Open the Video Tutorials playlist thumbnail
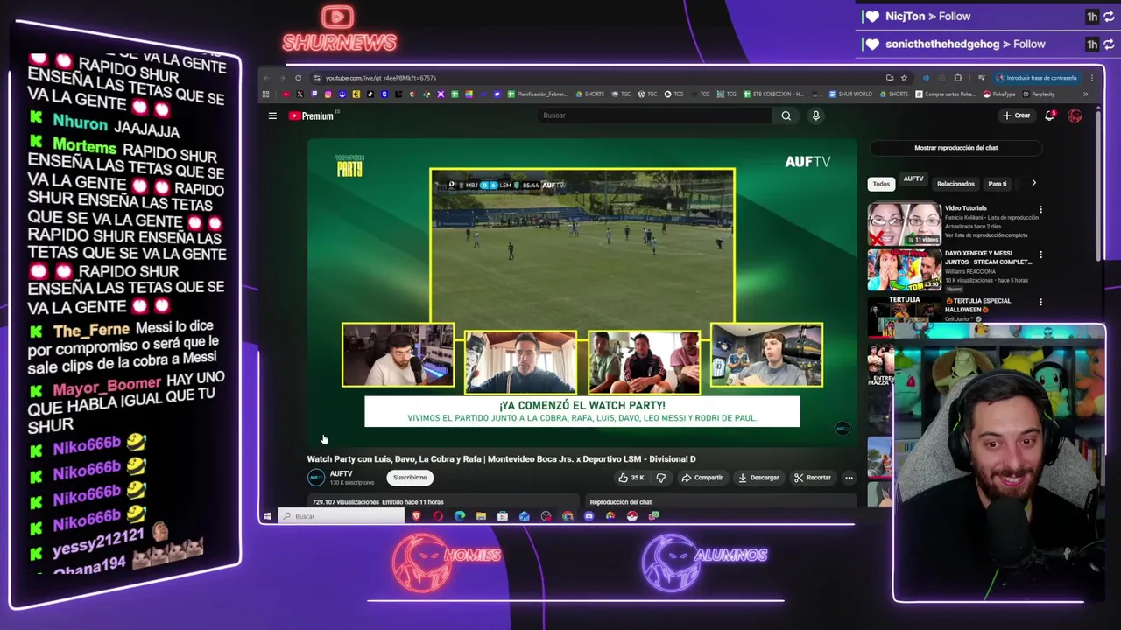This screenshot has height=630, width=1121. click(904, 224)
